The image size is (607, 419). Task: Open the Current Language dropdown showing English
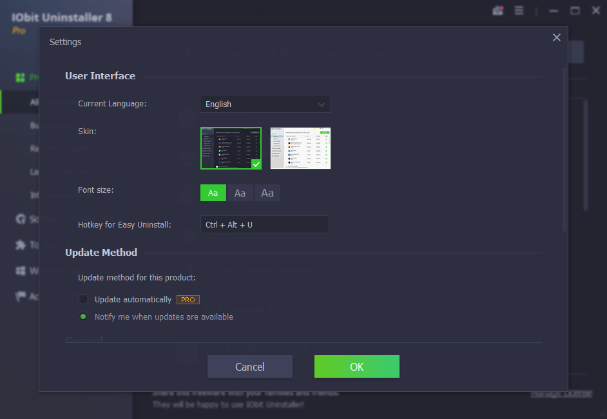tap(265, 104)
